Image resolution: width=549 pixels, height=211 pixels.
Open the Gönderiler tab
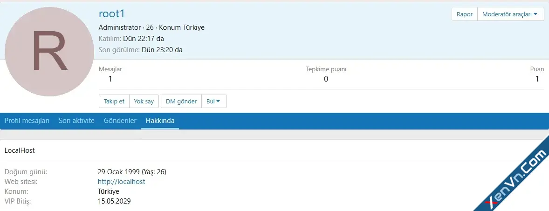pos(120,121)
